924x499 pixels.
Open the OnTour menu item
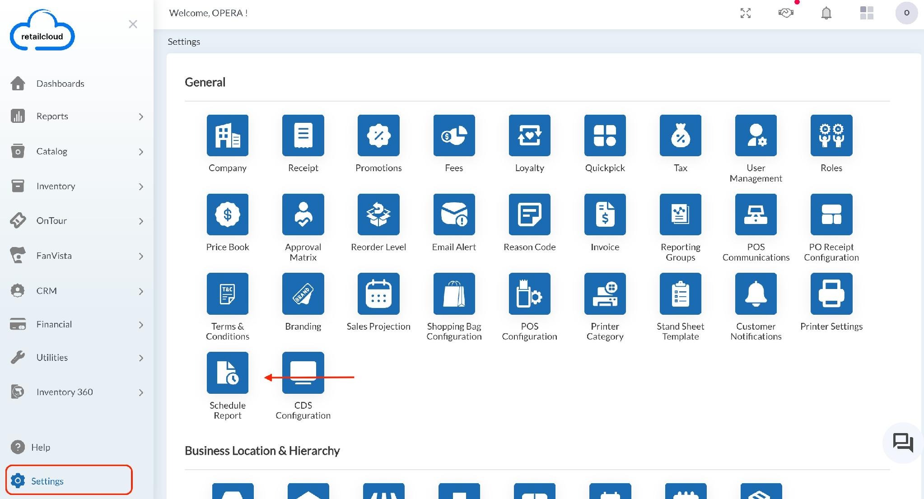pyautogui.click(x=77, y=221)
